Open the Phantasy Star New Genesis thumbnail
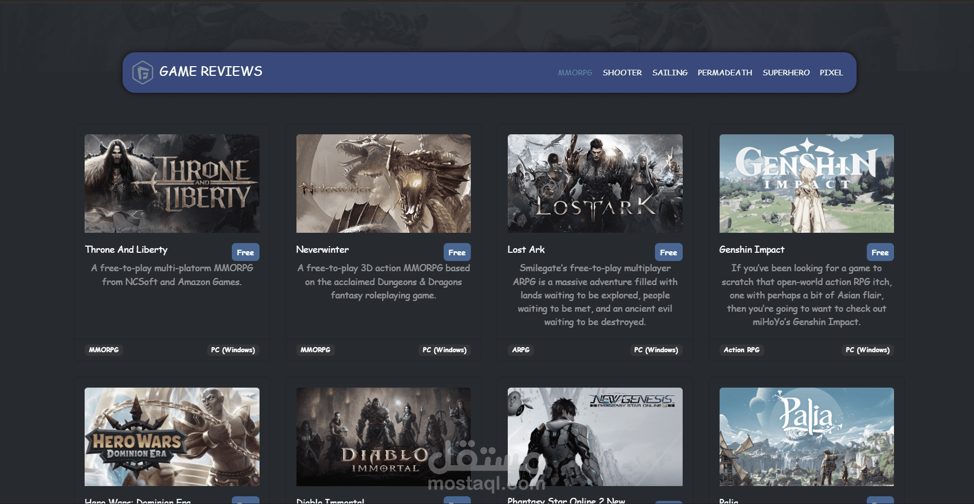 595,437
